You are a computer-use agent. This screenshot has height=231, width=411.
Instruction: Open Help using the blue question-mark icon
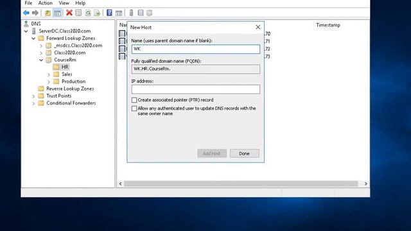pyautogui.click(x=109, y=13)
